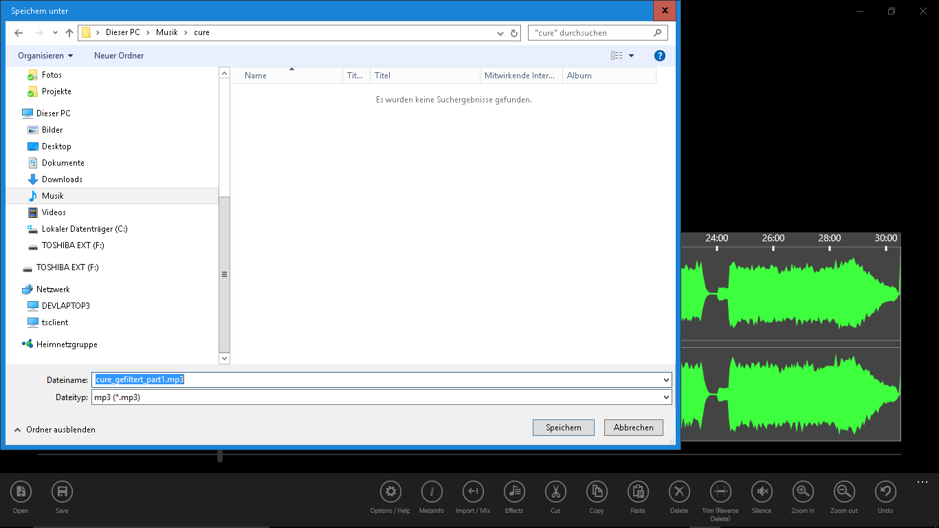This screenshot has width=939, height=528.
Task: Open recent locations dropdown arrow
Action: [55, 32]
